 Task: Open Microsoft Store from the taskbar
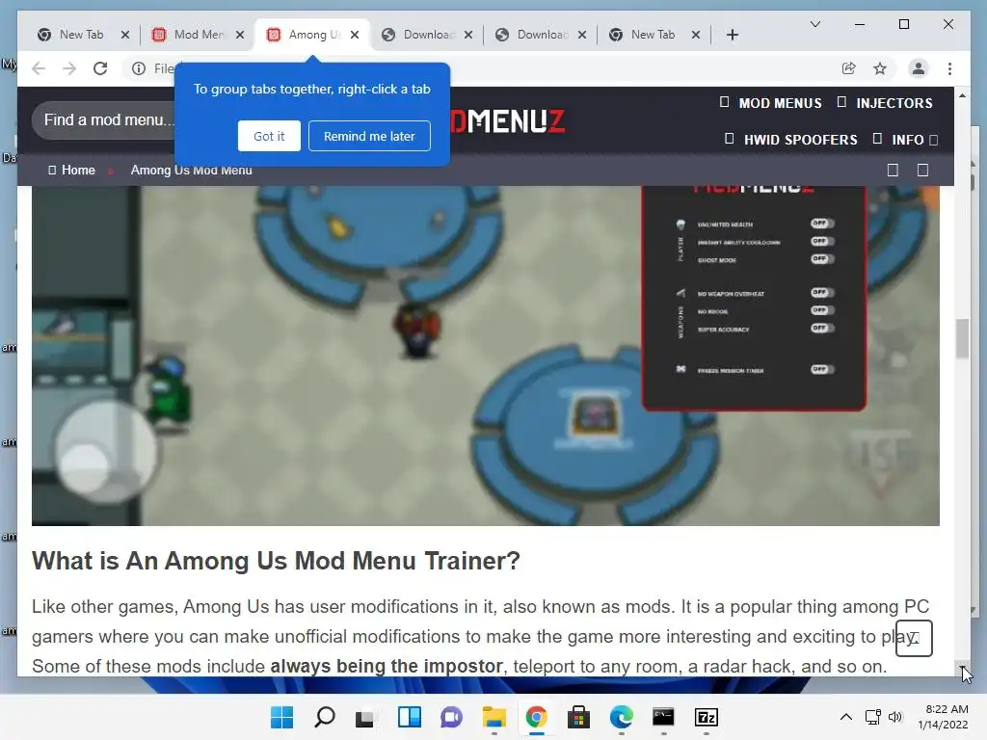coord(578,717)
